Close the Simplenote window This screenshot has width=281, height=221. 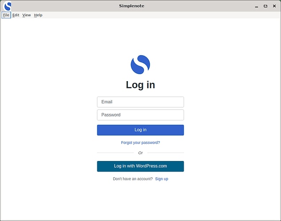point(274,6)
